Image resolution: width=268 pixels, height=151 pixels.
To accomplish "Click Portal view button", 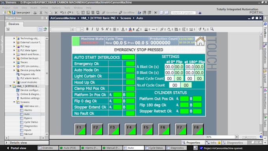I will 17,148.
